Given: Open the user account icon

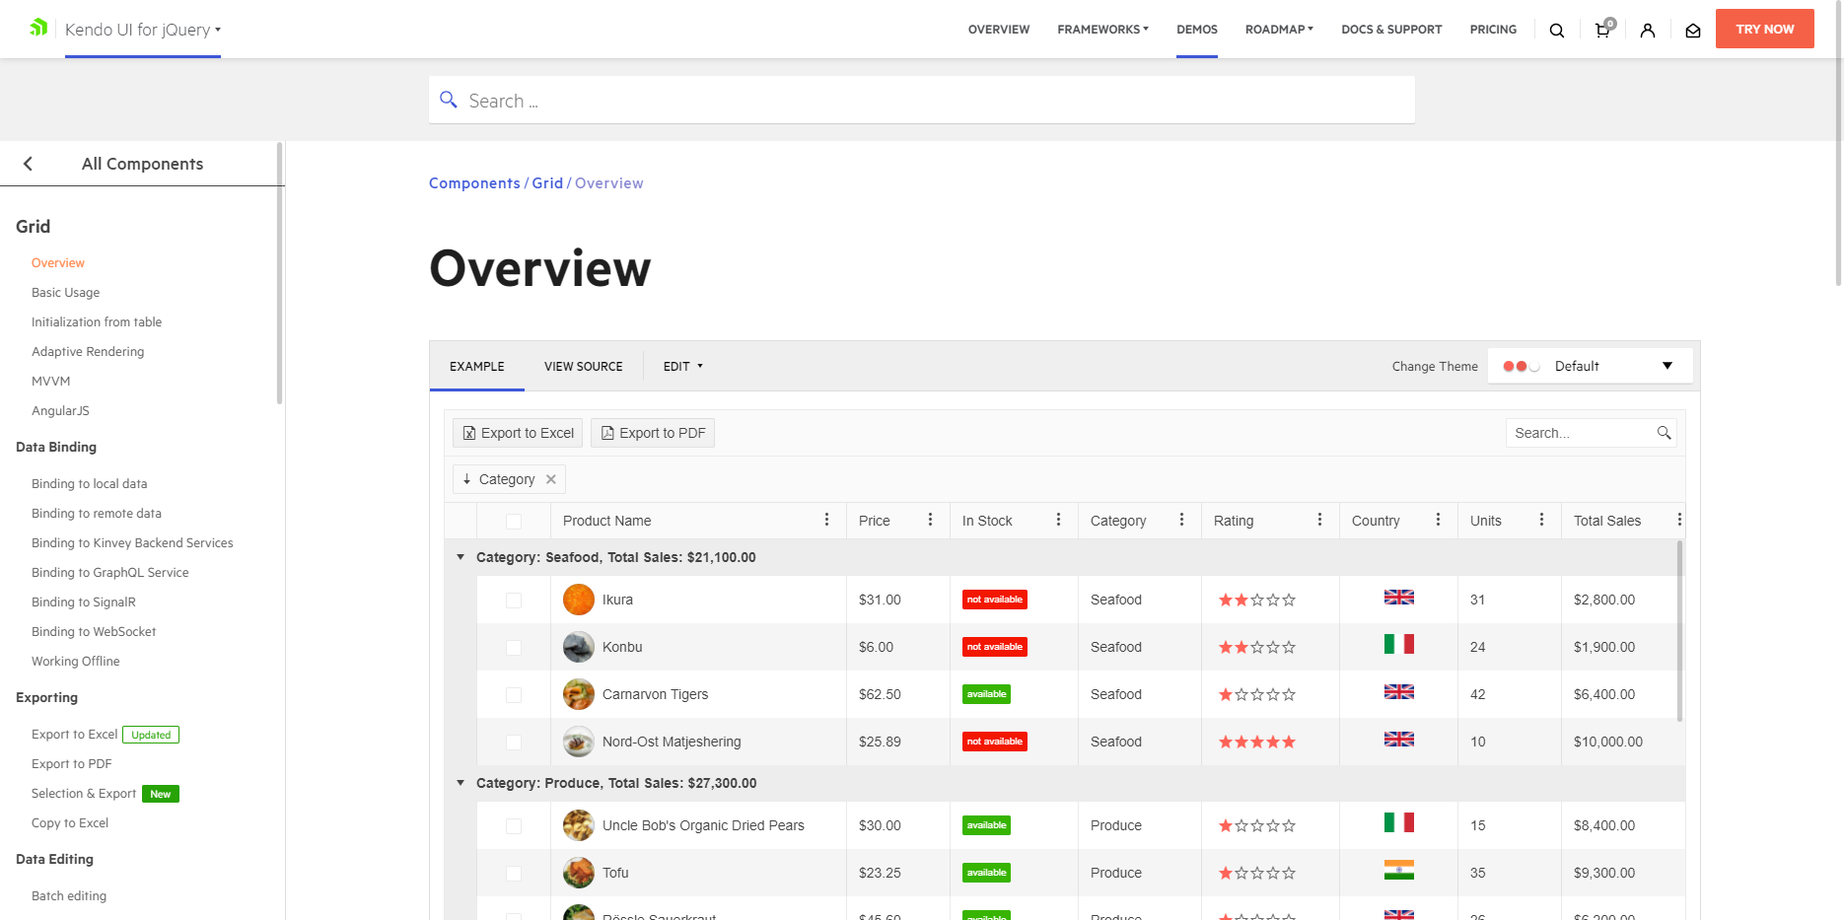Looking at the screenshot, I should coord(1648,31).
